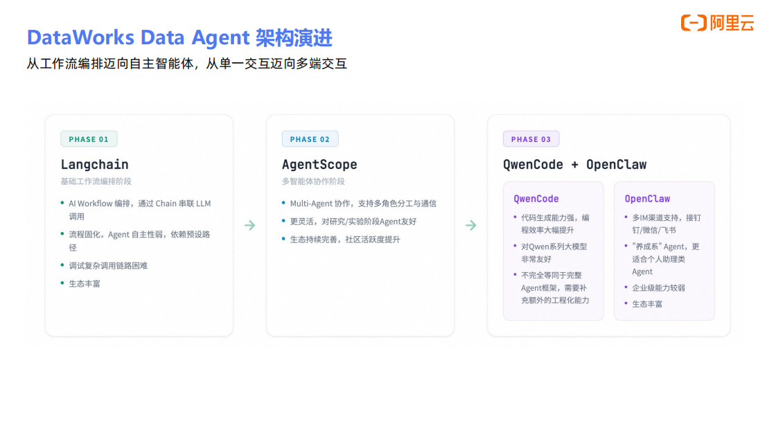
Task: Click the PHASE 01 badge
Action: click(x=89, y=139)
